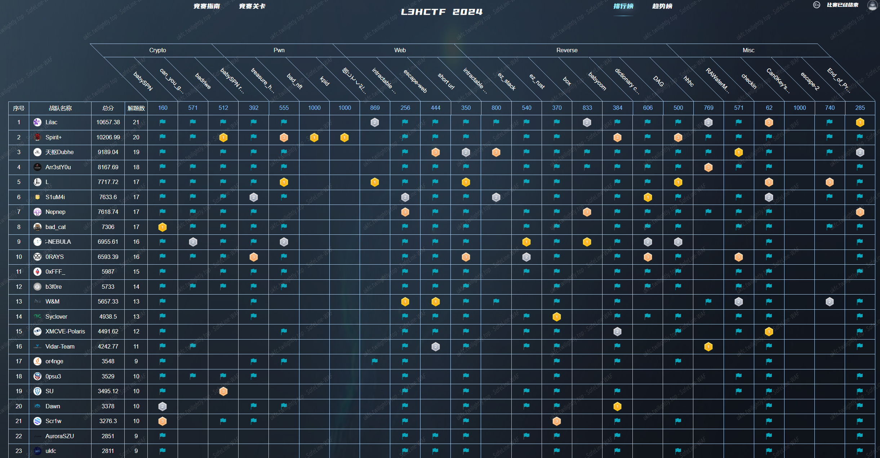The height and width of the screenshot is (458, 880).
Task: Click Vidar-Team's silver second-blood medal
Action: click(435, 347)
